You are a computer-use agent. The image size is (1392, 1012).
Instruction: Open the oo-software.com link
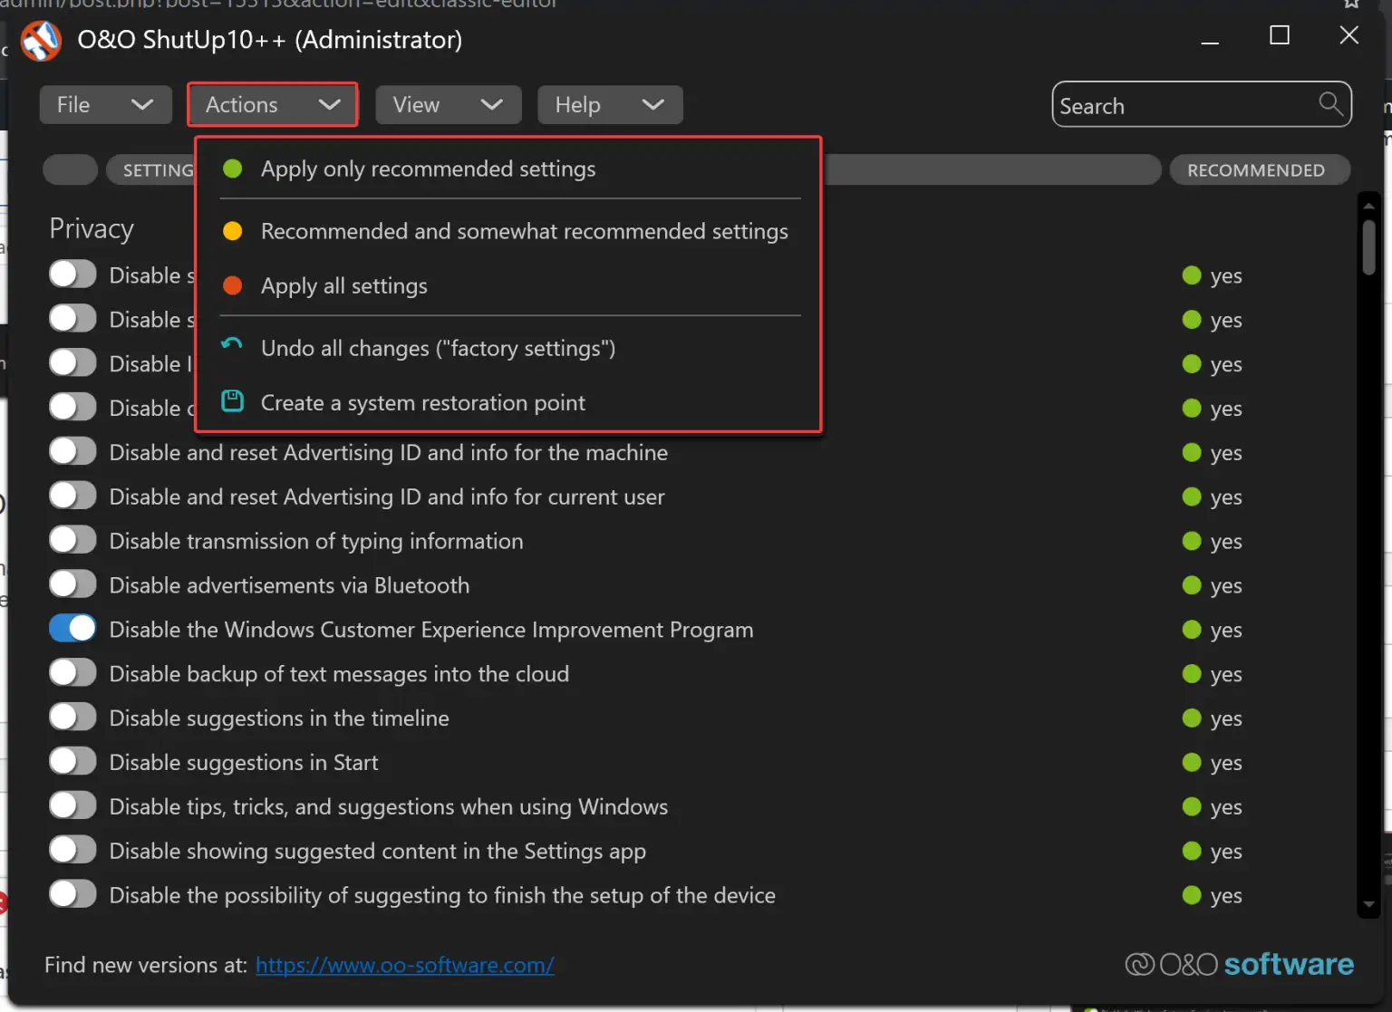(x=405, y=965)
